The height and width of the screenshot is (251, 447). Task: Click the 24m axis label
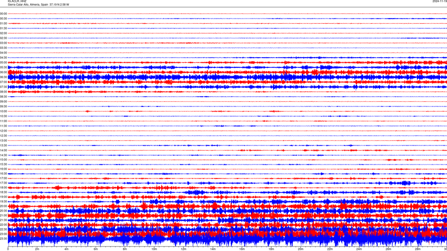(359, 249)
